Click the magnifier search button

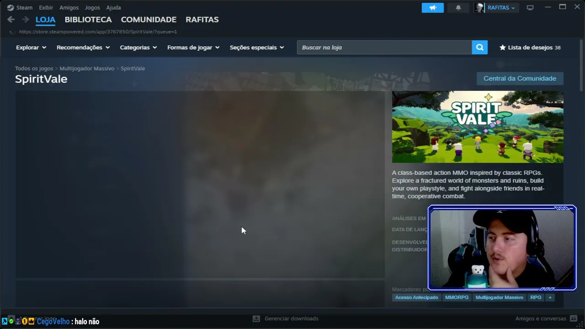(479, 48)
